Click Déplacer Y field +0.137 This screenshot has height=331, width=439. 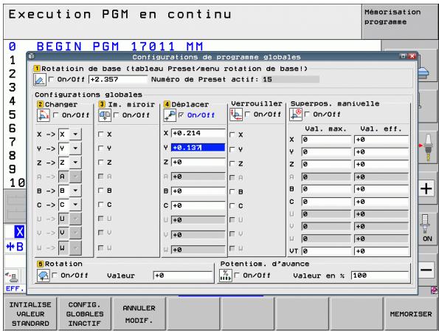point(198,148)
